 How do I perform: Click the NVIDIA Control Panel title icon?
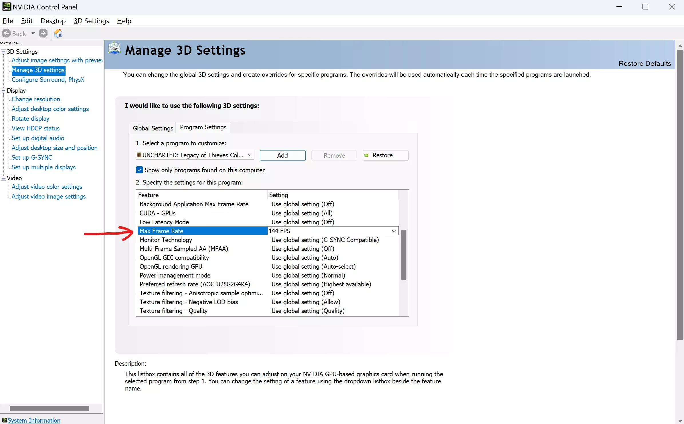pyautogui.click(x=6, y=7)
